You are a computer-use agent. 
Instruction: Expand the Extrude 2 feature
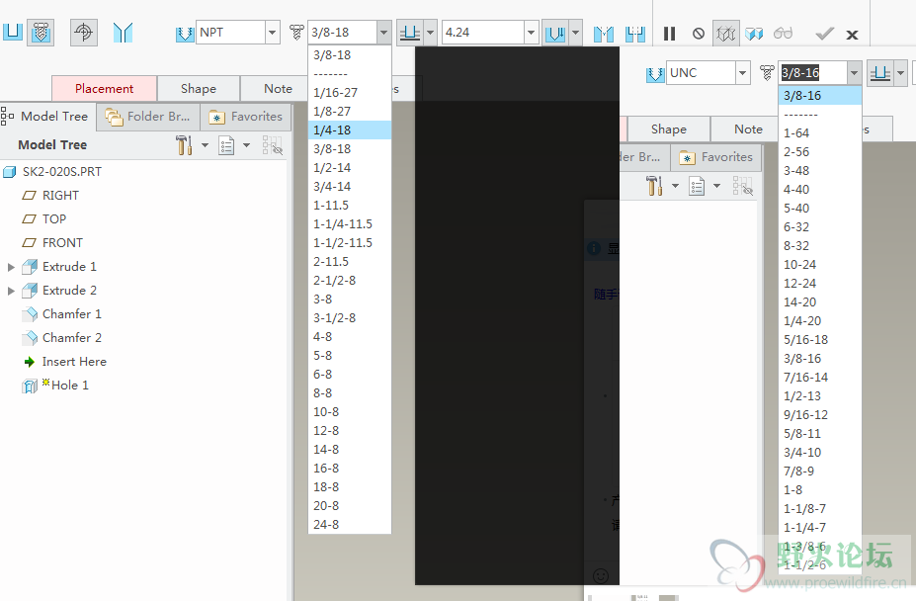tap(11, 291)
